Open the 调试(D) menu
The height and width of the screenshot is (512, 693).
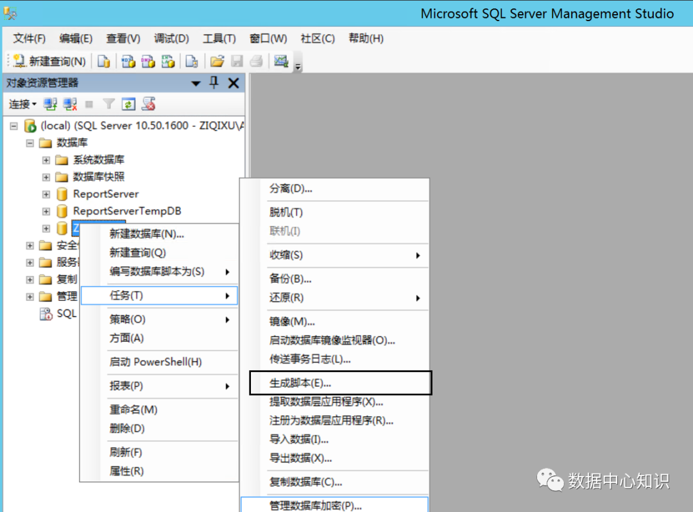point(171,38)
